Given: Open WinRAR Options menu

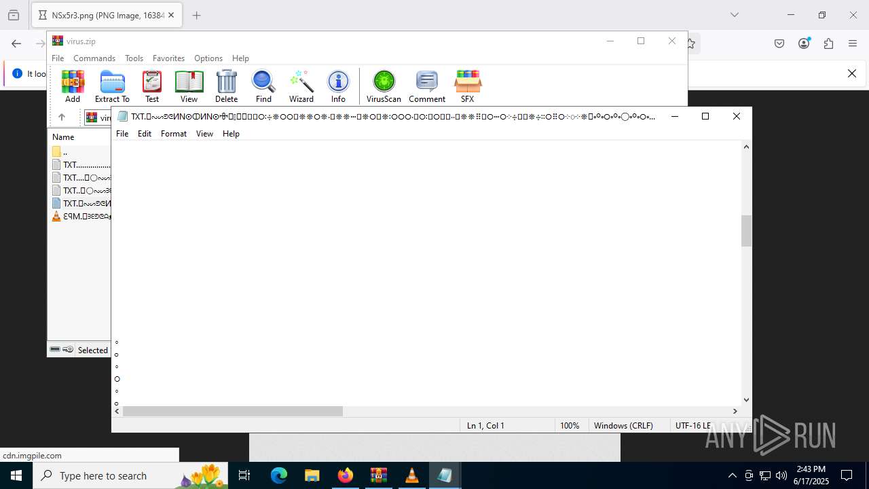Looking at the screenshot, I should pyautogui.click(x=208, y=58).
